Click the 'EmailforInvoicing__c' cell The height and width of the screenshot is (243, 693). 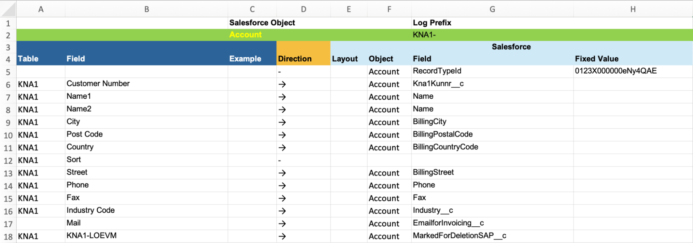pos(492,223)
